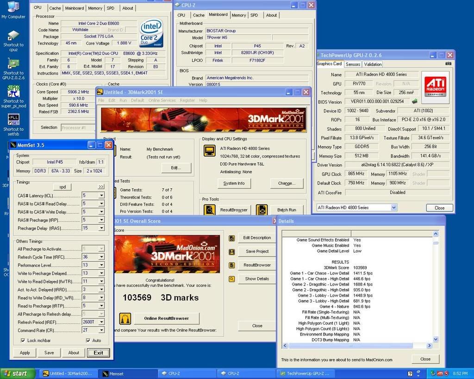Click the help tray icon in taskbar
Screen dimensions: 474x379
(x=410, y=374)
